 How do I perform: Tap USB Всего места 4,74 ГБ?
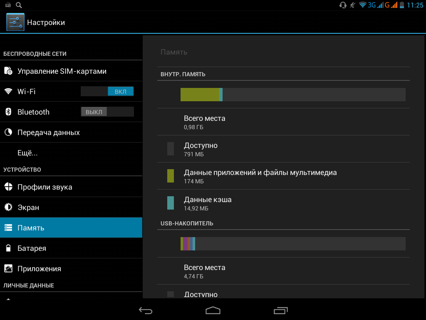point(283,271)
